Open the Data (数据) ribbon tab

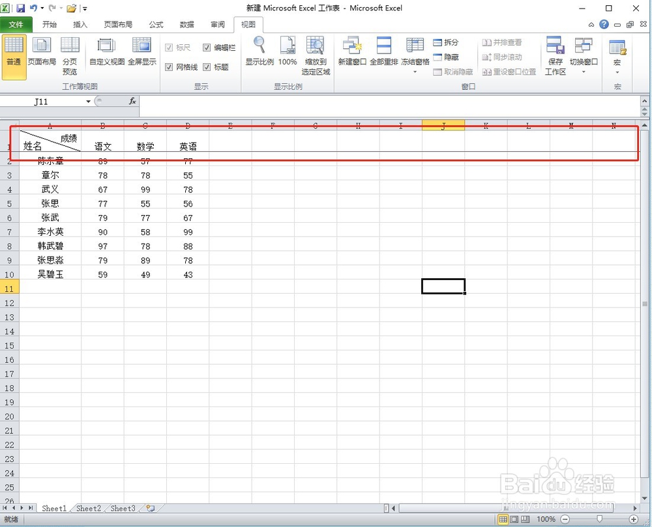click(186, 25)
